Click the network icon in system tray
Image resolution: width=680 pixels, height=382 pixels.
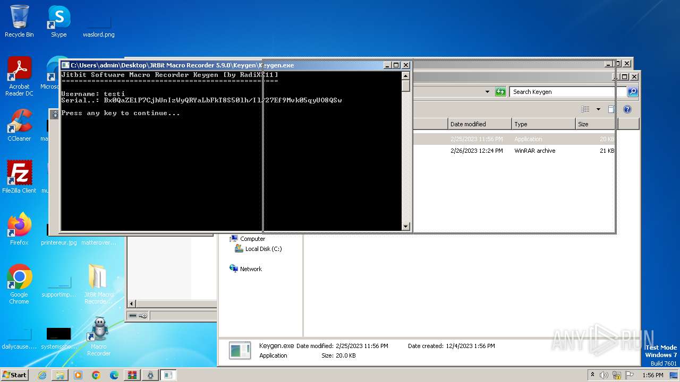[617, 375]
